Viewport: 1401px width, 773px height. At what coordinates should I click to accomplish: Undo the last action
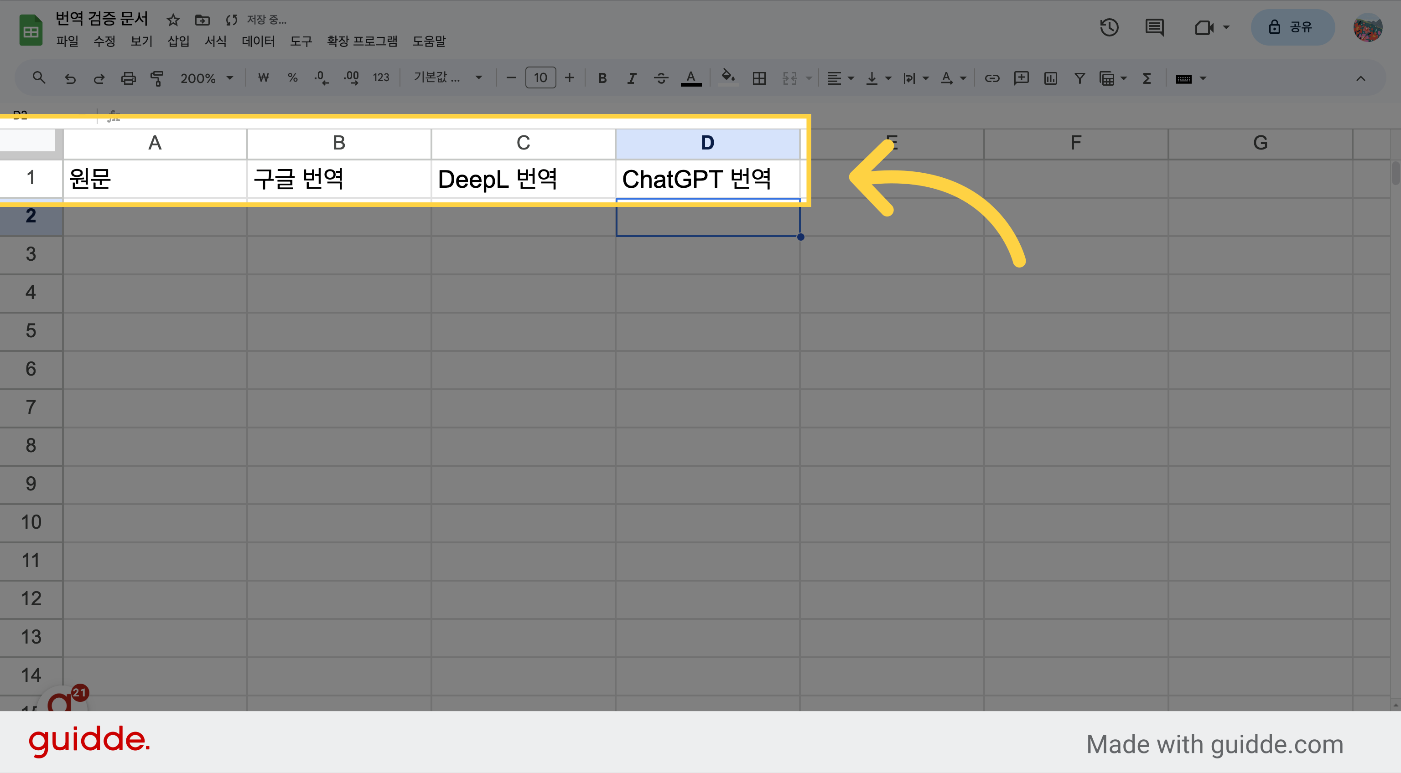click(x=70, y=78)
